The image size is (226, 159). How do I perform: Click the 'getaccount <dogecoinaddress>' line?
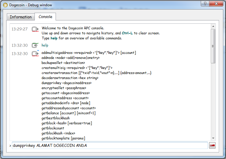(x=66, y=93)
